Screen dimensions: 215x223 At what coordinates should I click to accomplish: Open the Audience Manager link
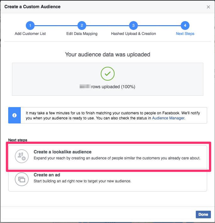[168, 118]
